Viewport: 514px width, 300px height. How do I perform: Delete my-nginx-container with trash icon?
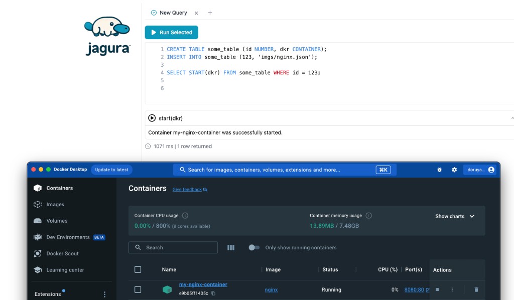pyautogui.click(x=476, y=289)
